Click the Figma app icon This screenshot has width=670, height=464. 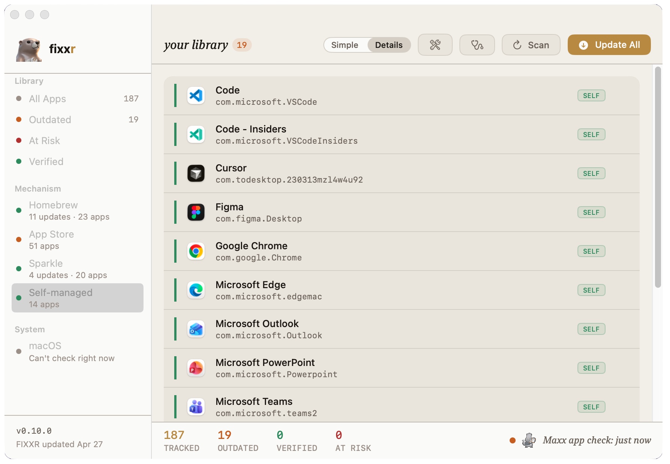[196, 212]
